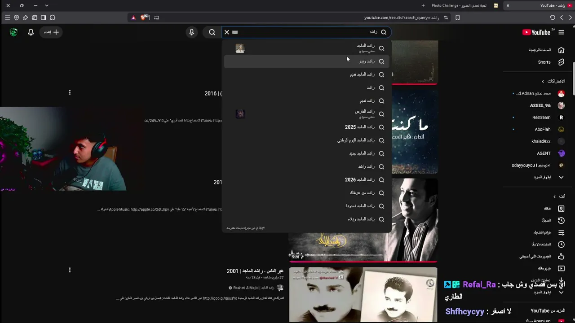Expand the أنت section heading arrow

pos(554,196)
